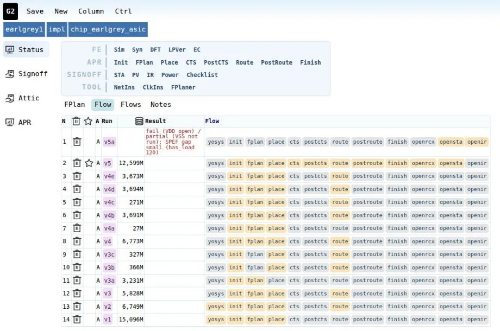Delete run v5a via its trash icon

point(77,142)
